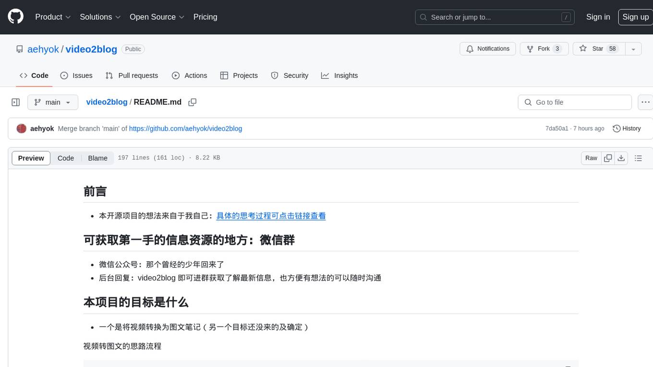Open 具体的思考过程可点击链接查看 link
The height and width of the screenshot is (367, 653).
tap(271, 216)
